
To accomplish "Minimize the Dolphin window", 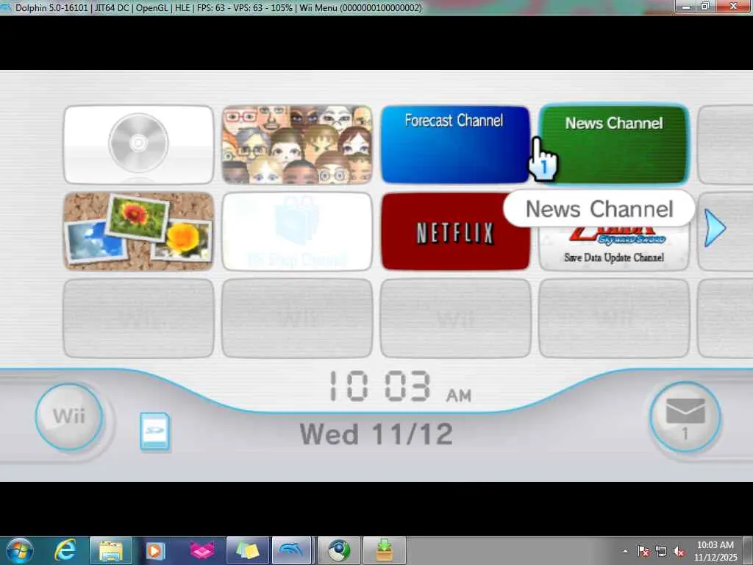I will (x=686, y=6).
